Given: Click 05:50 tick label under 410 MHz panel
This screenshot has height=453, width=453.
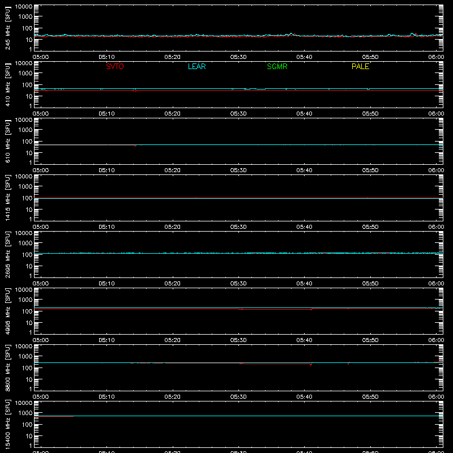Looking at the screenshot, I should click(370, 114).
